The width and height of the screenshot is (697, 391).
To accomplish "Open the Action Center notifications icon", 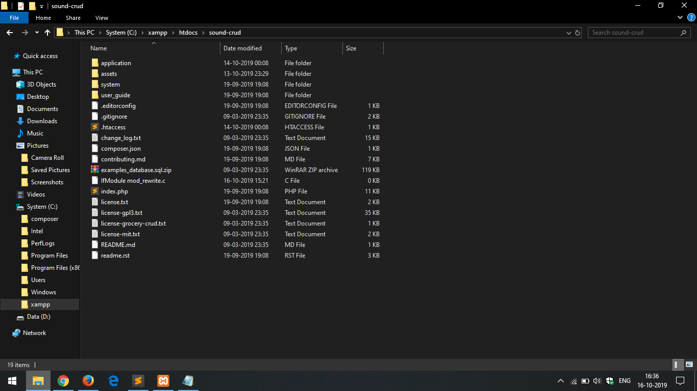I will pos(680,381).
